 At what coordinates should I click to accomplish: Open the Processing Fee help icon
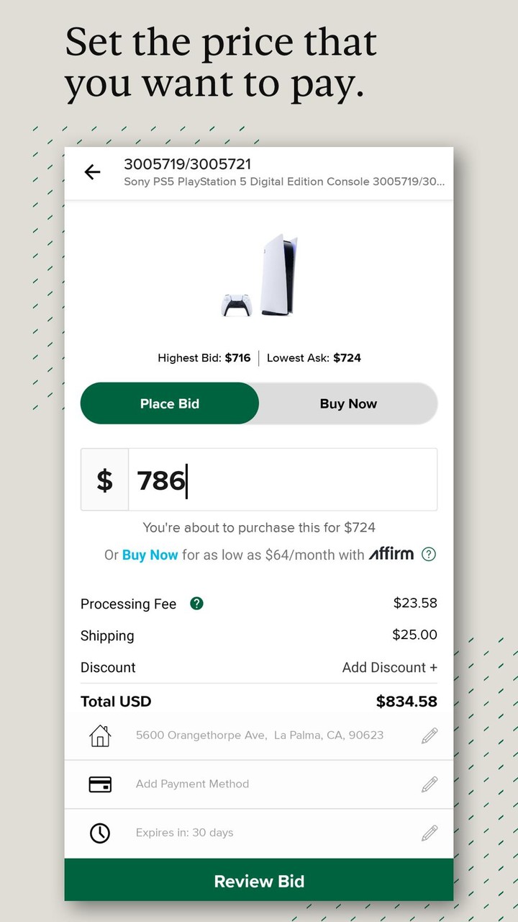click(196, 603)
